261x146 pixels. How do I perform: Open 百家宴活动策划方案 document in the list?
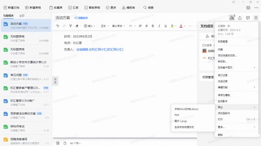[26, 116]
